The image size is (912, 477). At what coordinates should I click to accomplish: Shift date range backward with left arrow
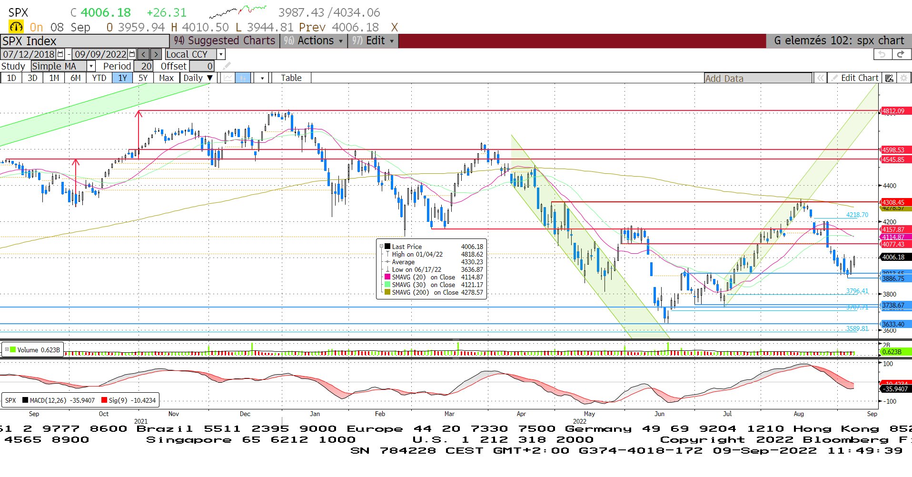[143, 54]
